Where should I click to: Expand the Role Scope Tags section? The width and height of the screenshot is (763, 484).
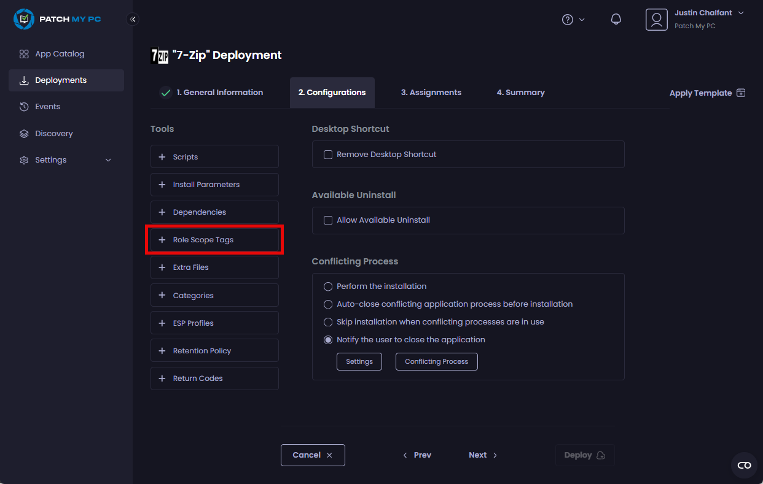[214, 240]
